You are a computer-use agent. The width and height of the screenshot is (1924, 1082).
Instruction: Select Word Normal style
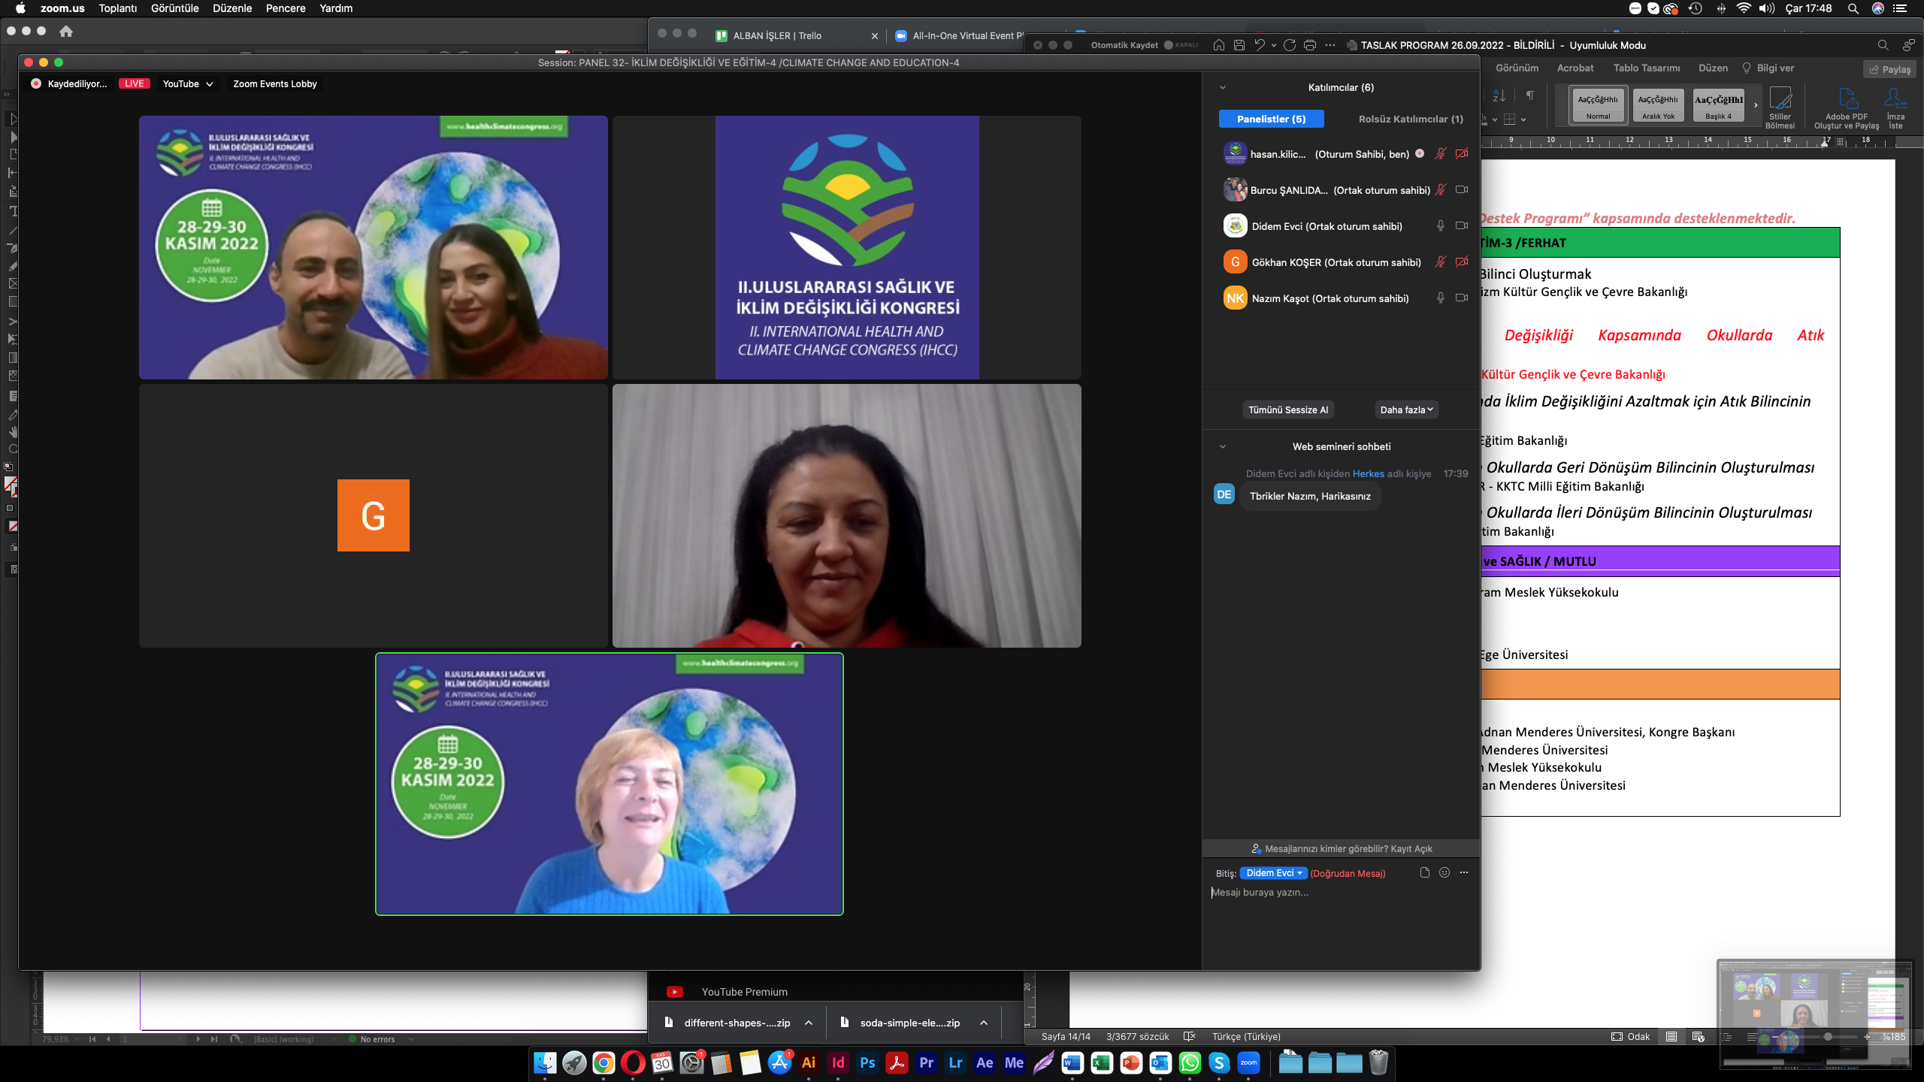coord(1598,105)
